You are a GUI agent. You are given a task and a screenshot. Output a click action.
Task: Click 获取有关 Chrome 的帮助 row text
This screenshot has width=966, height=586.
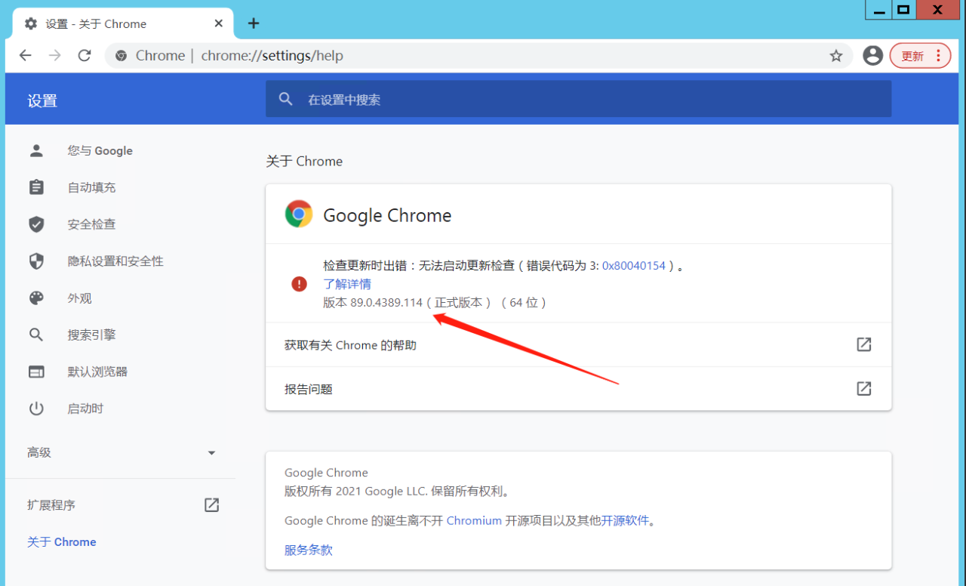pos(350,345)
